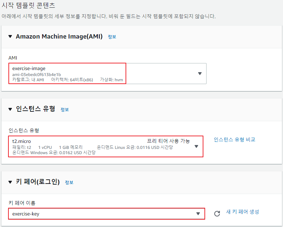Click the instance type dropdown arrow
This screenshot has height=227, width=283.
click(x=196, y=146)
